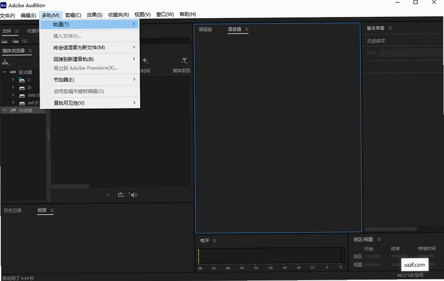Screen dimensions: 444x281
Task: Click the new-file icon in 文件 panel
Action: [24, 42]
